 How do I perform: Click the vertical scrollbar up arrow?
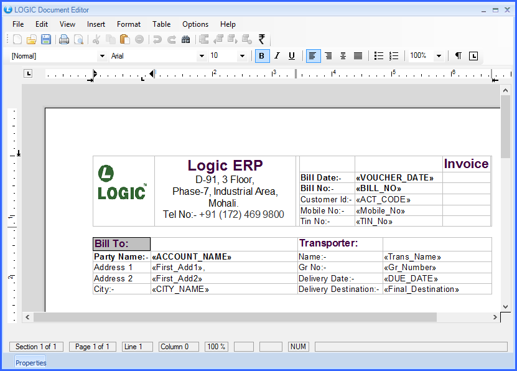tap(505, 90)
